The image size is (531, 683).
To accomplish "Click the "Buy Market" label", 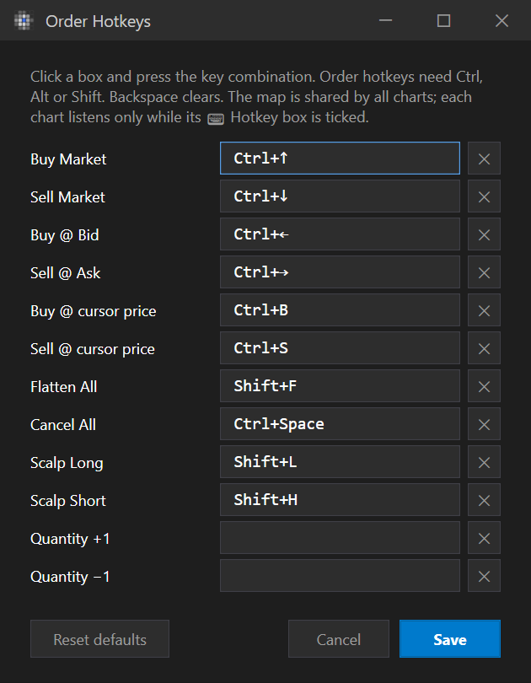I will pos(68,159).
